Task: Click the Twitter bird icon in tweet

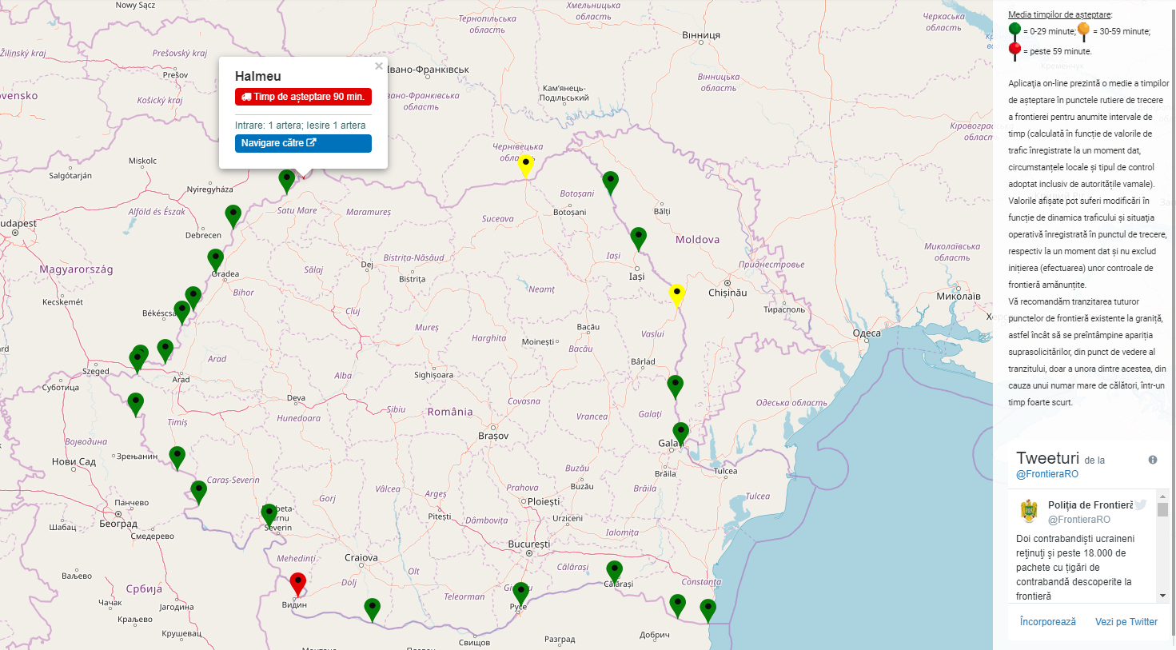Action: coord(1141,504)
